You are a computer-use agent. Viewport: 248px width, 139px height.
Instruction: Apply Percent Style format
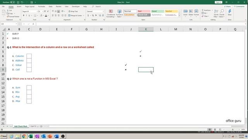[93, 15]
